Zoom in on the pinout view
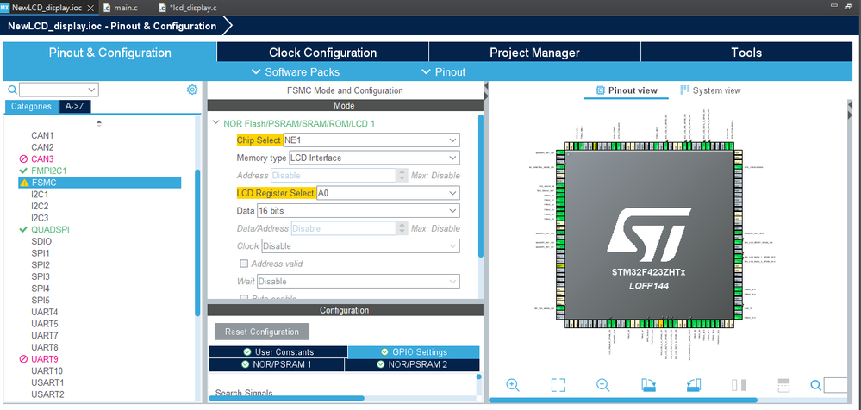The width and height of the screenshot is (861, 410). [x=513, y=385]
